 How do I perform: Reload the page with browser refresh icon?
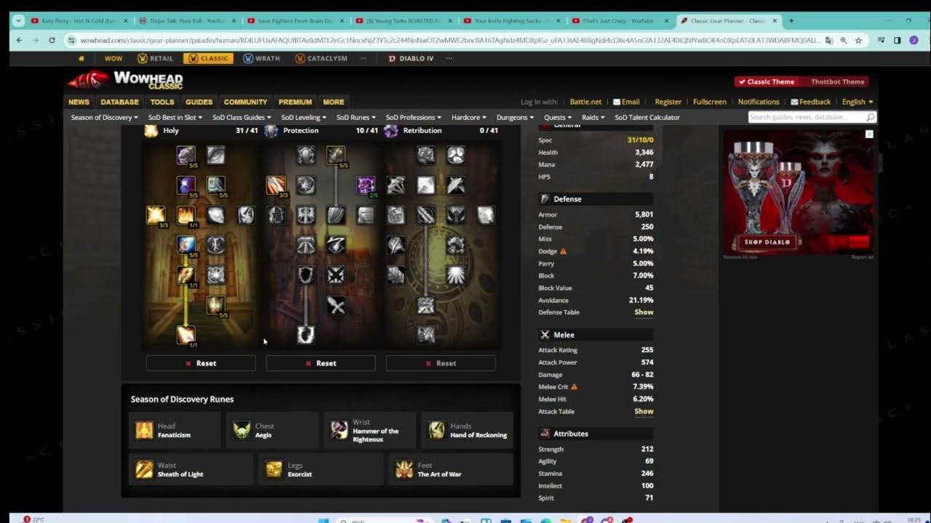pyautogui.click(x=52, y=41)
